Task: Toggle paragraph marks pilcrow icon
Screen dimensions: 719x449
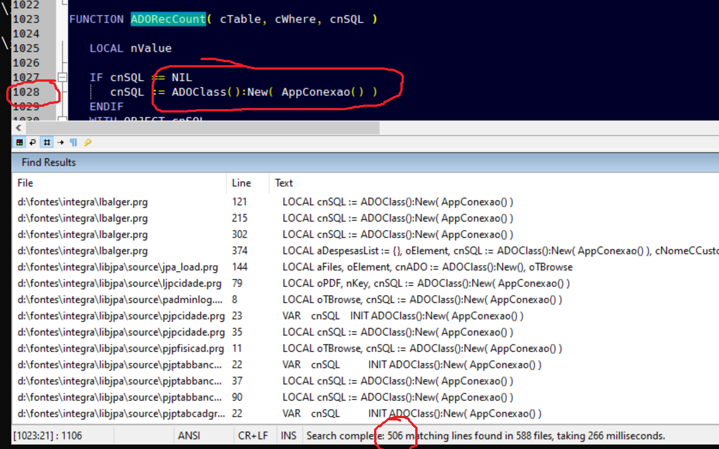Action: 73,142
